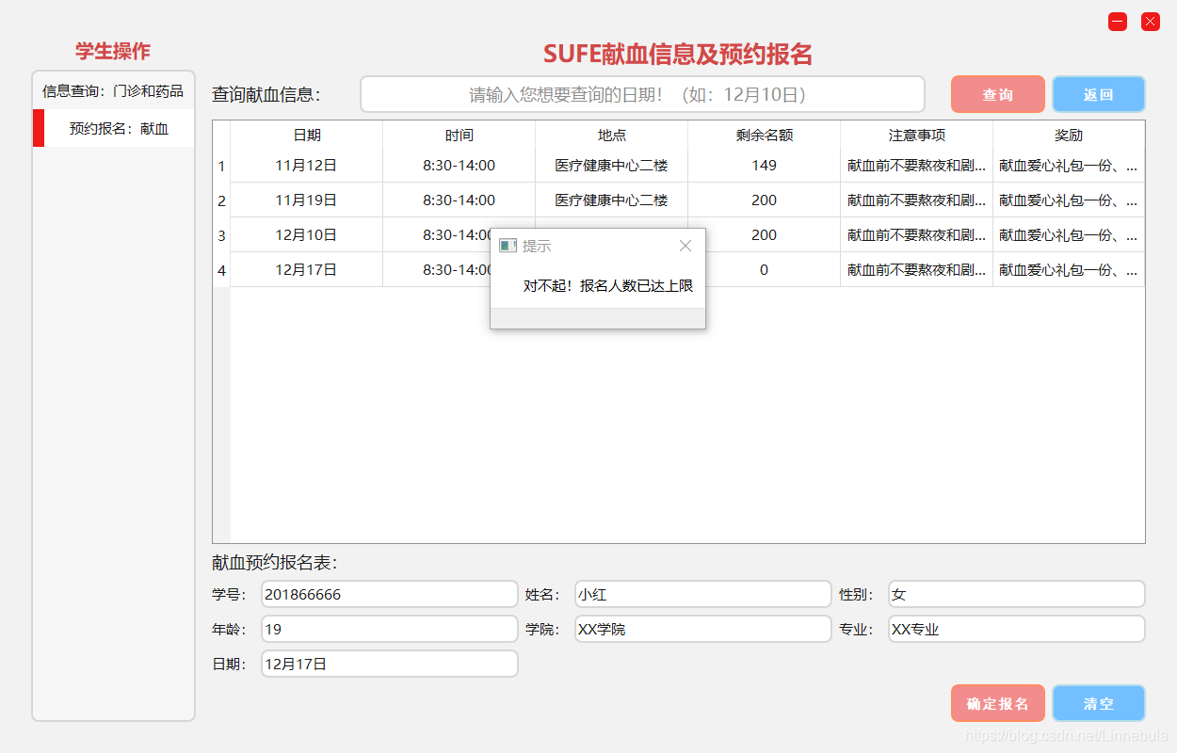Screen dimensions: 1177x753
Task: Click the 剩余名额 column header
Action: tap(765, 135)
